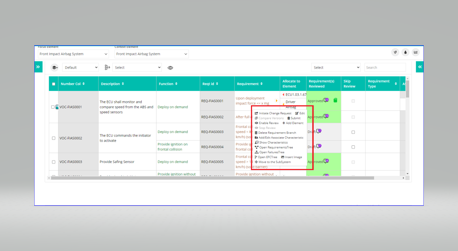Collapse the right panel with double chevron
This screenshot has height=251, width=458.
(420, 67)
